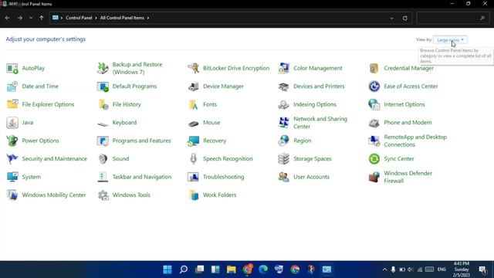494x278 pixels.
Task: Click the Storage Spaces icon
Action: (x=284, y=159)
